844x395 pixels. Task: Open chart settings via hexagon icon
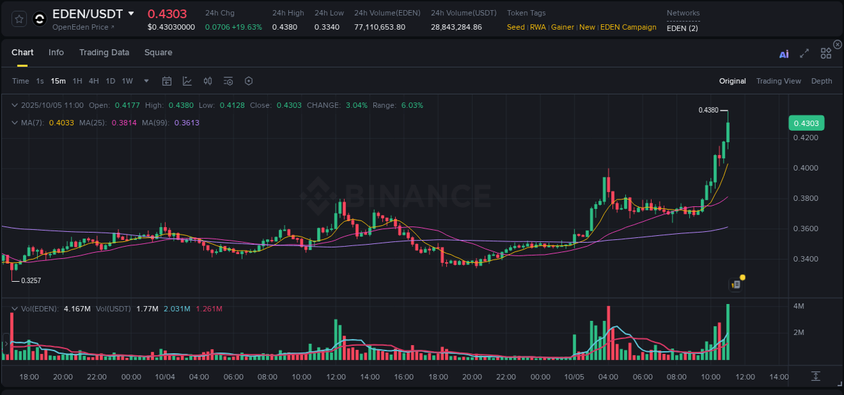(248, 80)
